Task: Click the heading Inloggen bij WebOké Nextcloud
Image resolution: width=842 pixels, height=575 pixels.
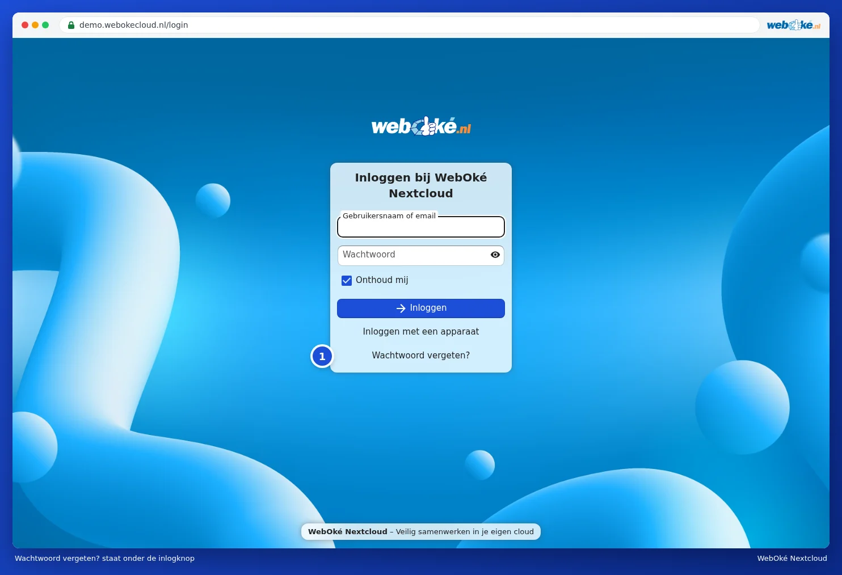Action: tap(421, 185)
